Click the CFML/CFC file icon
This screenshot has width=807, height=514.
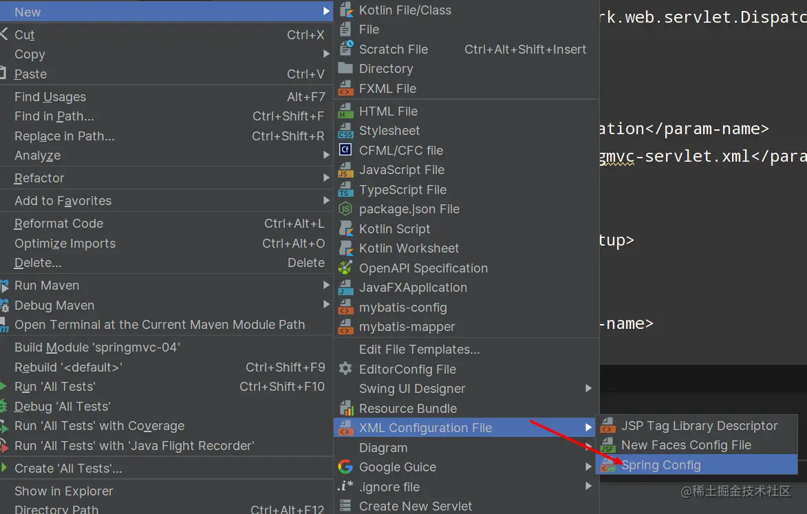(345, 150)
